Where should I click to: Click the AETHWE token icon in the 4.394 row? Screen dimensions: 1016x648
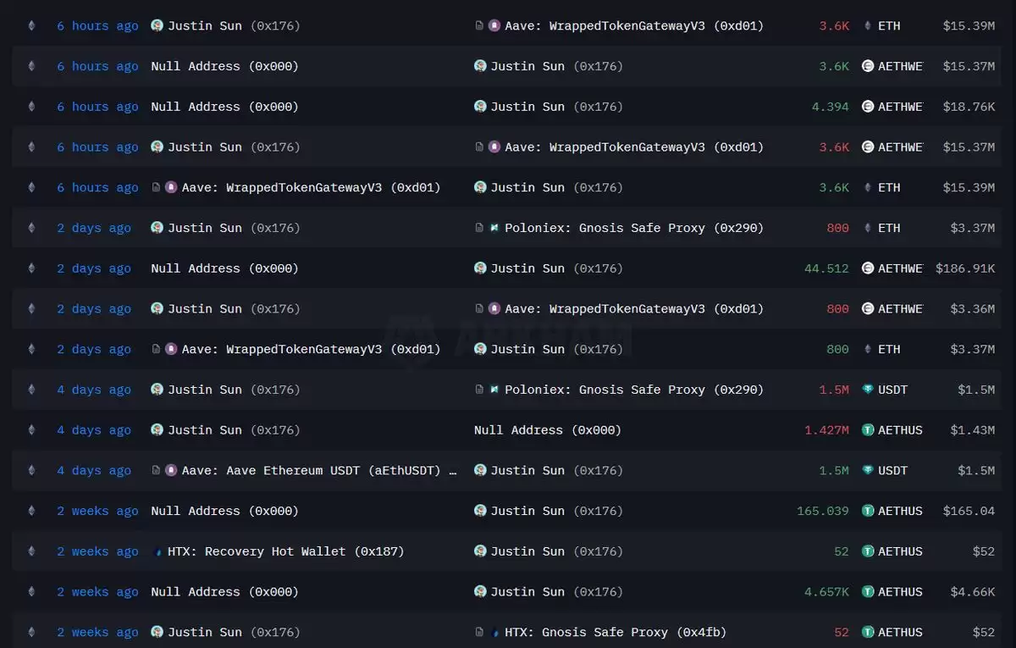coord(868,107)
